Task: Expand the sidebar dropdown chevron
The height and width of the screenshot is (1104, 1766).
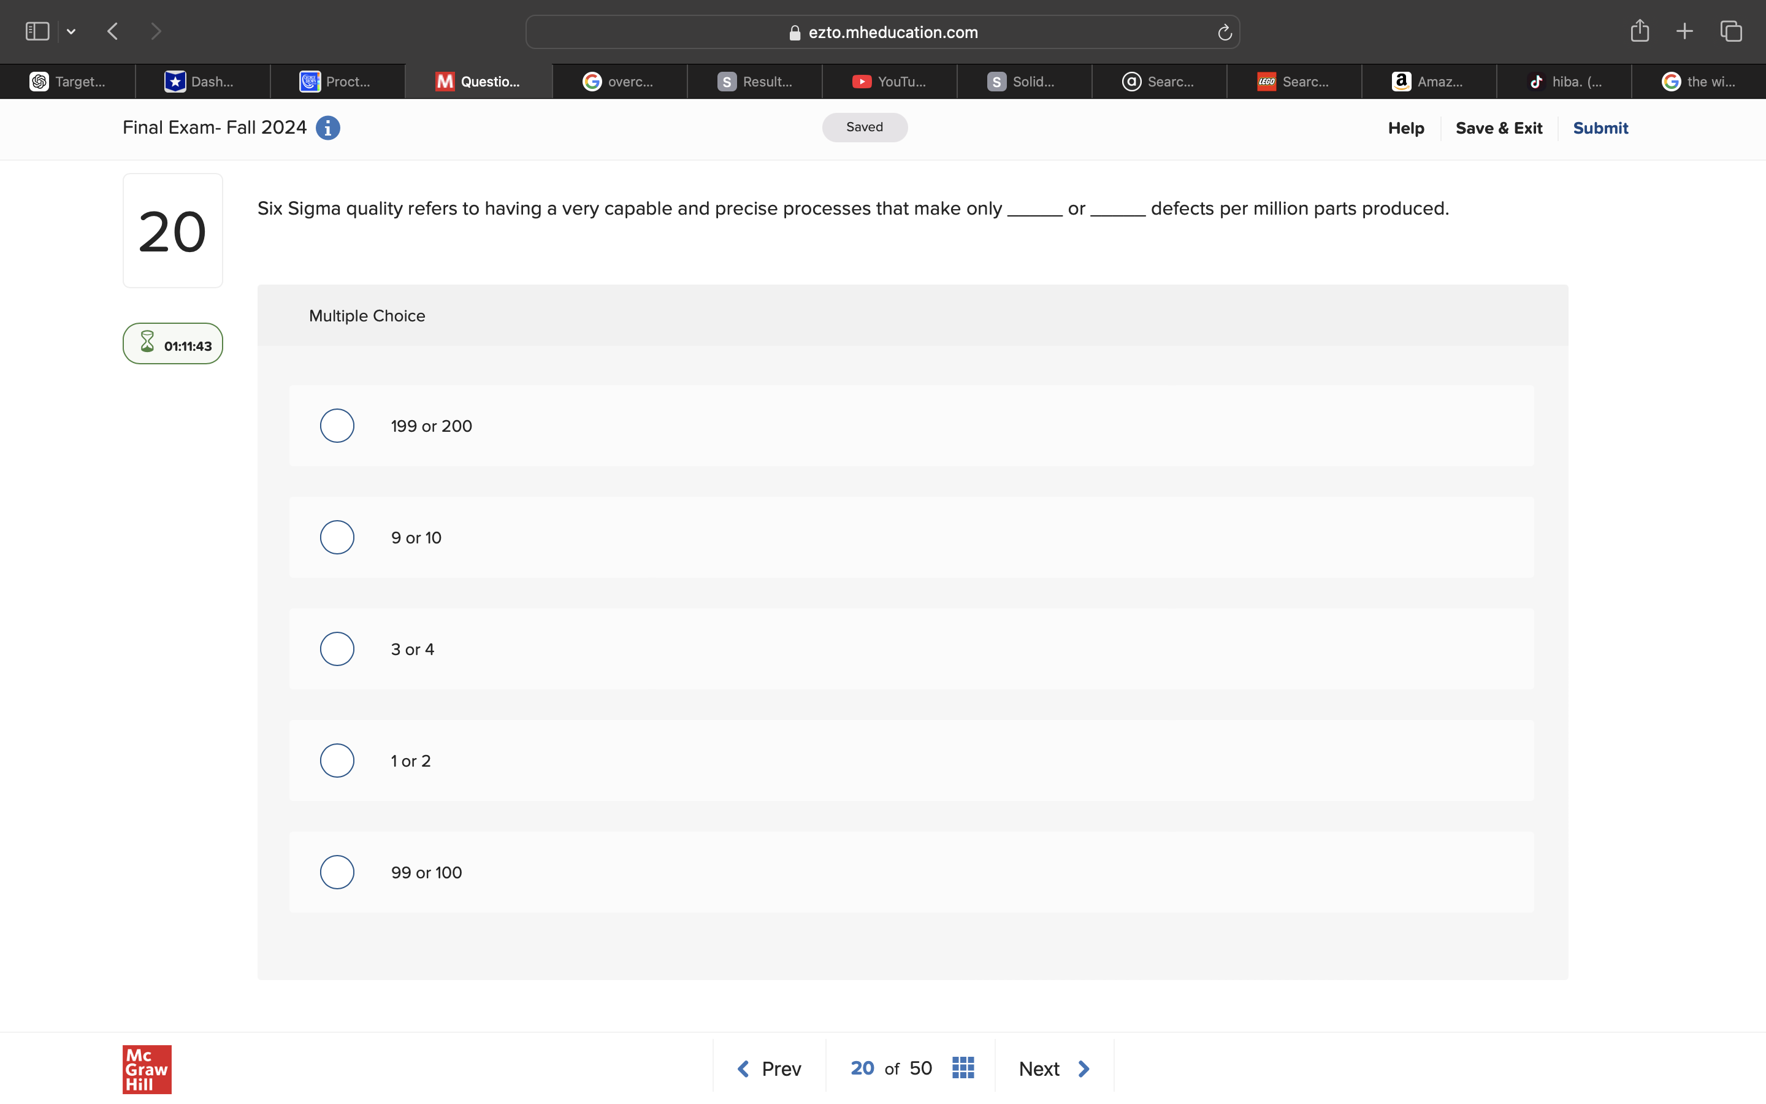Action: coord(71,31)
